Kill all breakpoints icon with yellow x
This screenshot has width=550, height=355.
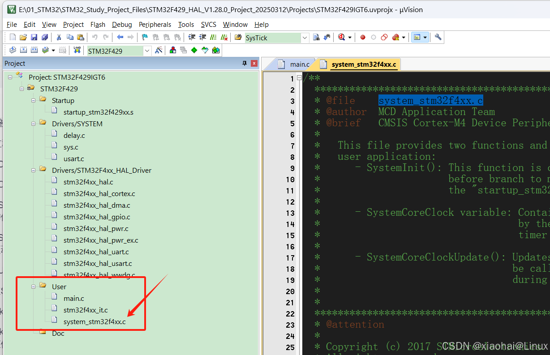[x=395, y=38]
